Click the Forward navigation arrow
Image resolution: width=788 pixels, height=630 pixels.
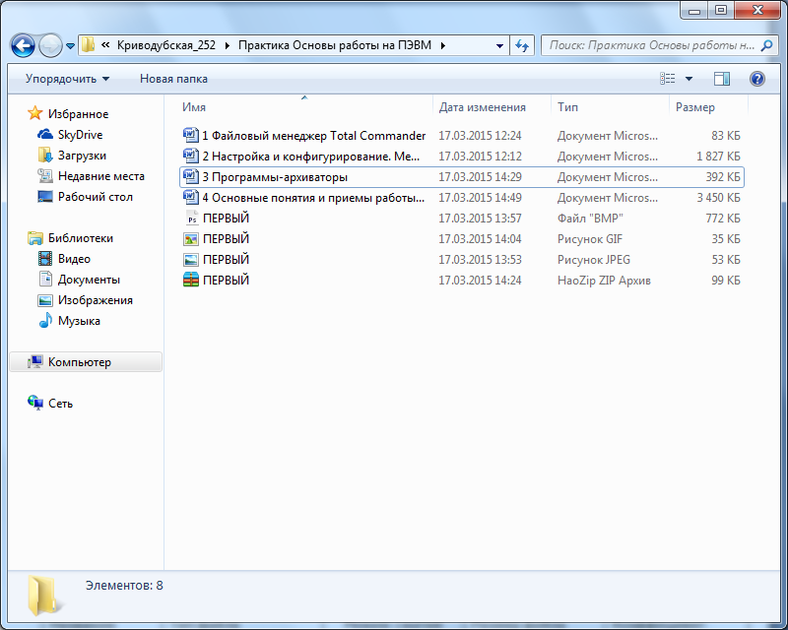51,45
